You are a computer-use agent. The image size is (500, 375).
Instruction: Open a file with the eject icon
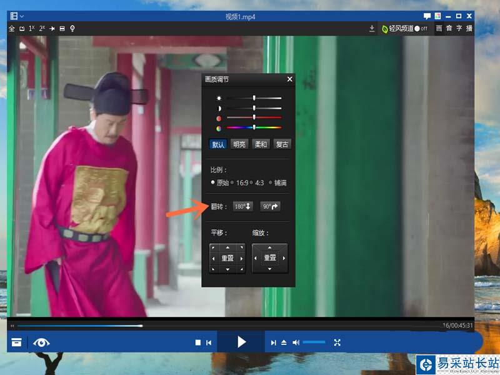click(284, 342)
